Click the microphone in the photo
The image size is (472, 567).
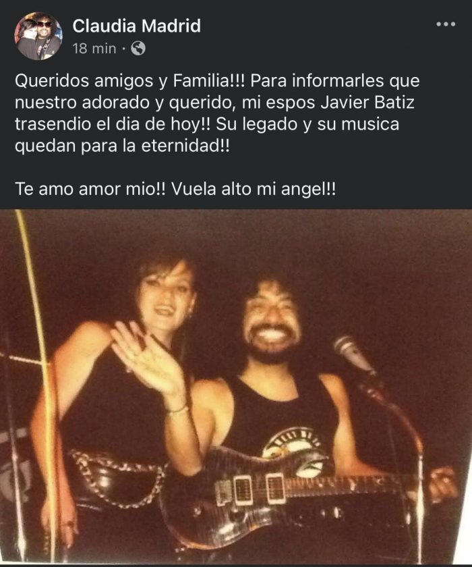click(353, 354)
